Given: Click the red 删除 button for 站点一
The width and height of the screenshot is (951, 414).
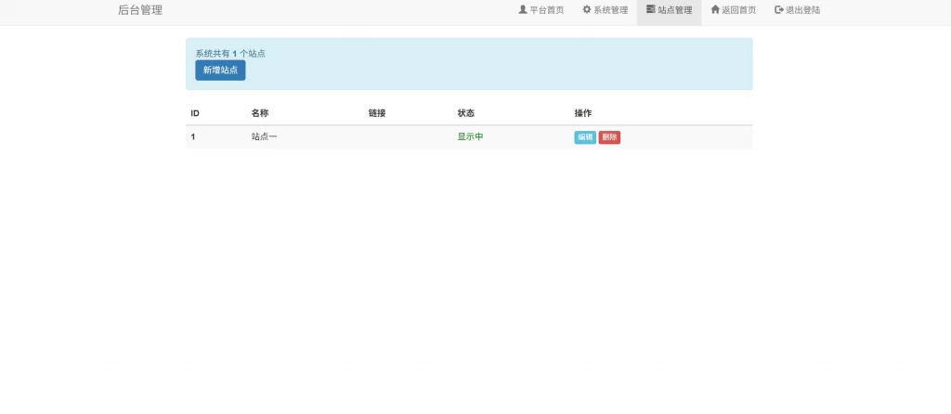Looking at the screenshot, I should click(609, 137).
